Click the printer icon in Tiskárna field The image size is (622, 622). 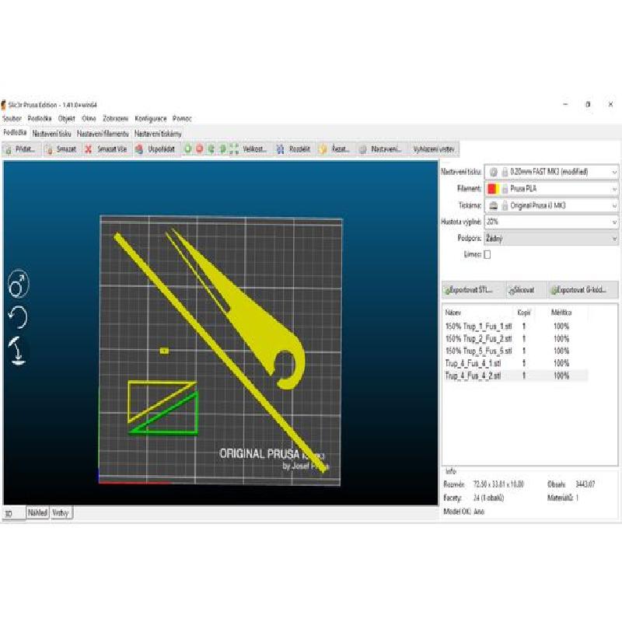494,205
